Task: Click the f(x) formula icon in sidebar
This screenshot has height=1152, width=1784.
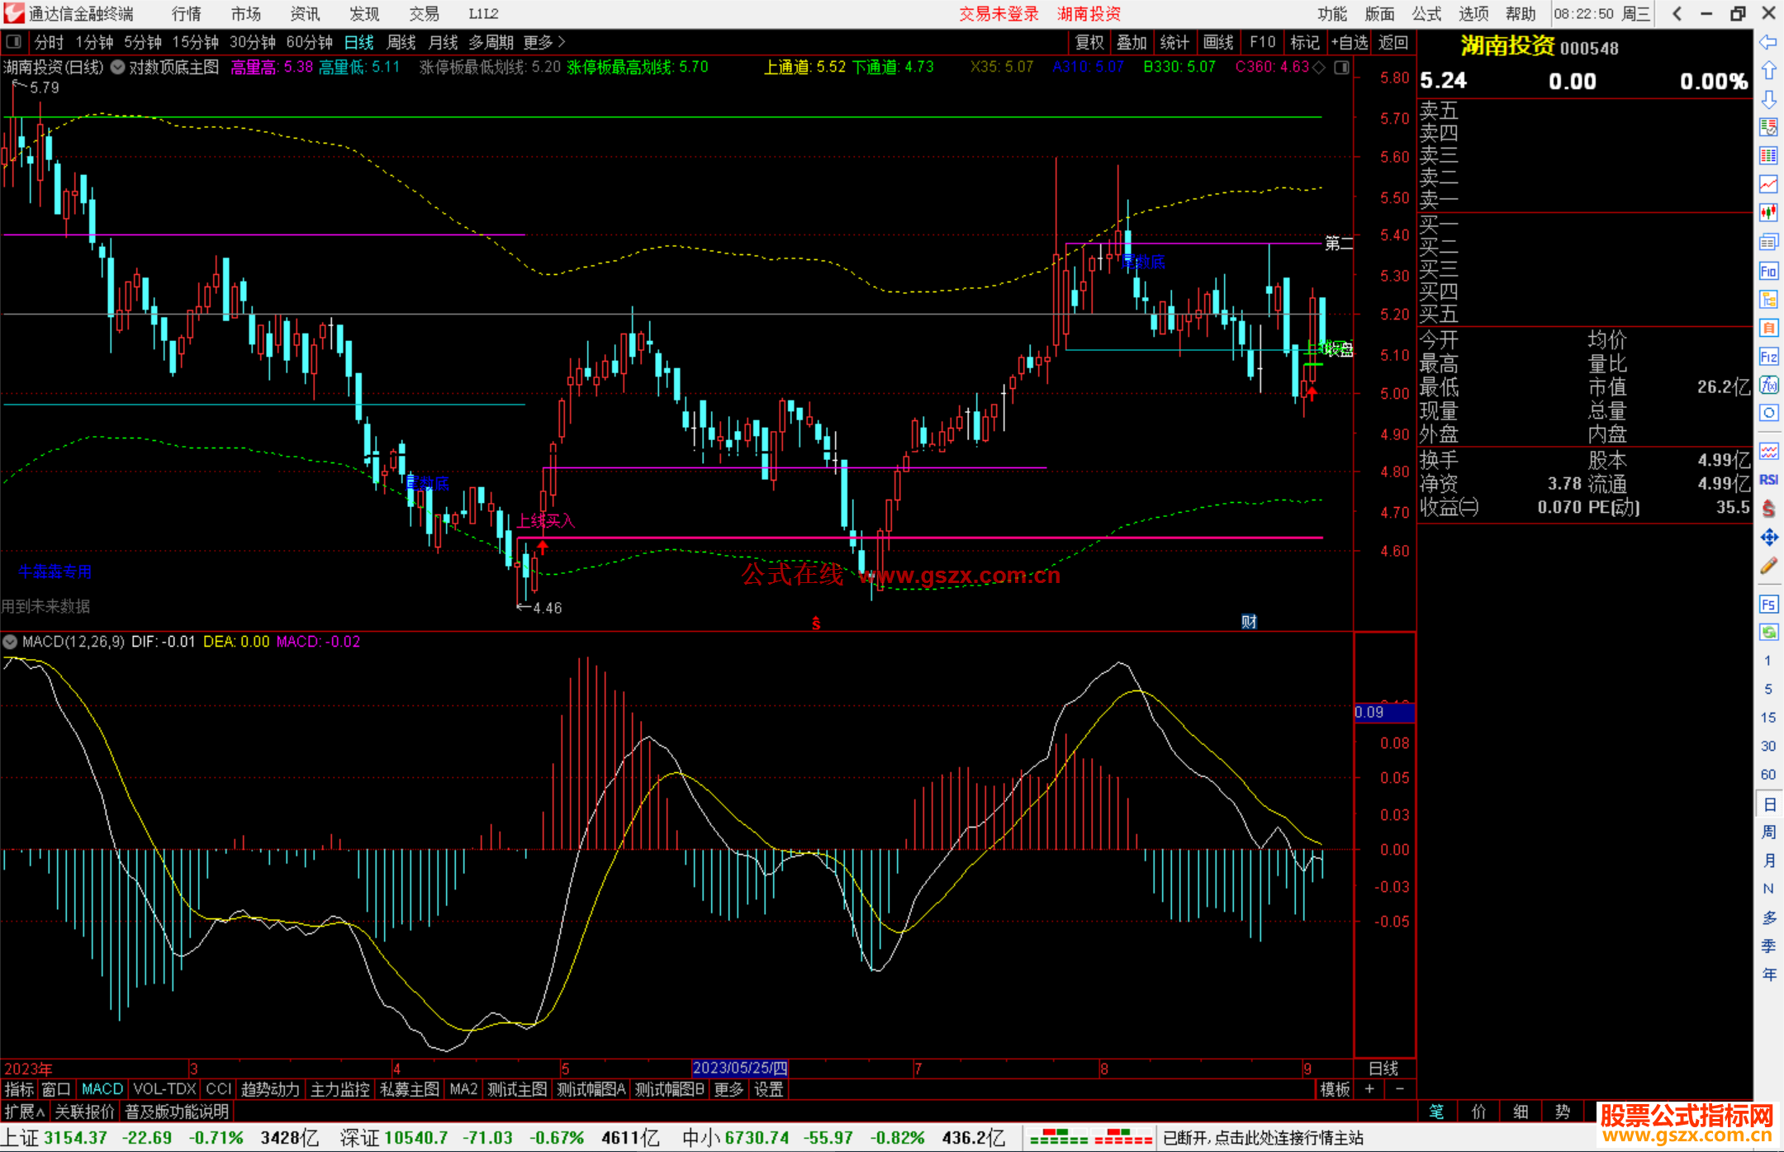Action: click(1768, 385)
